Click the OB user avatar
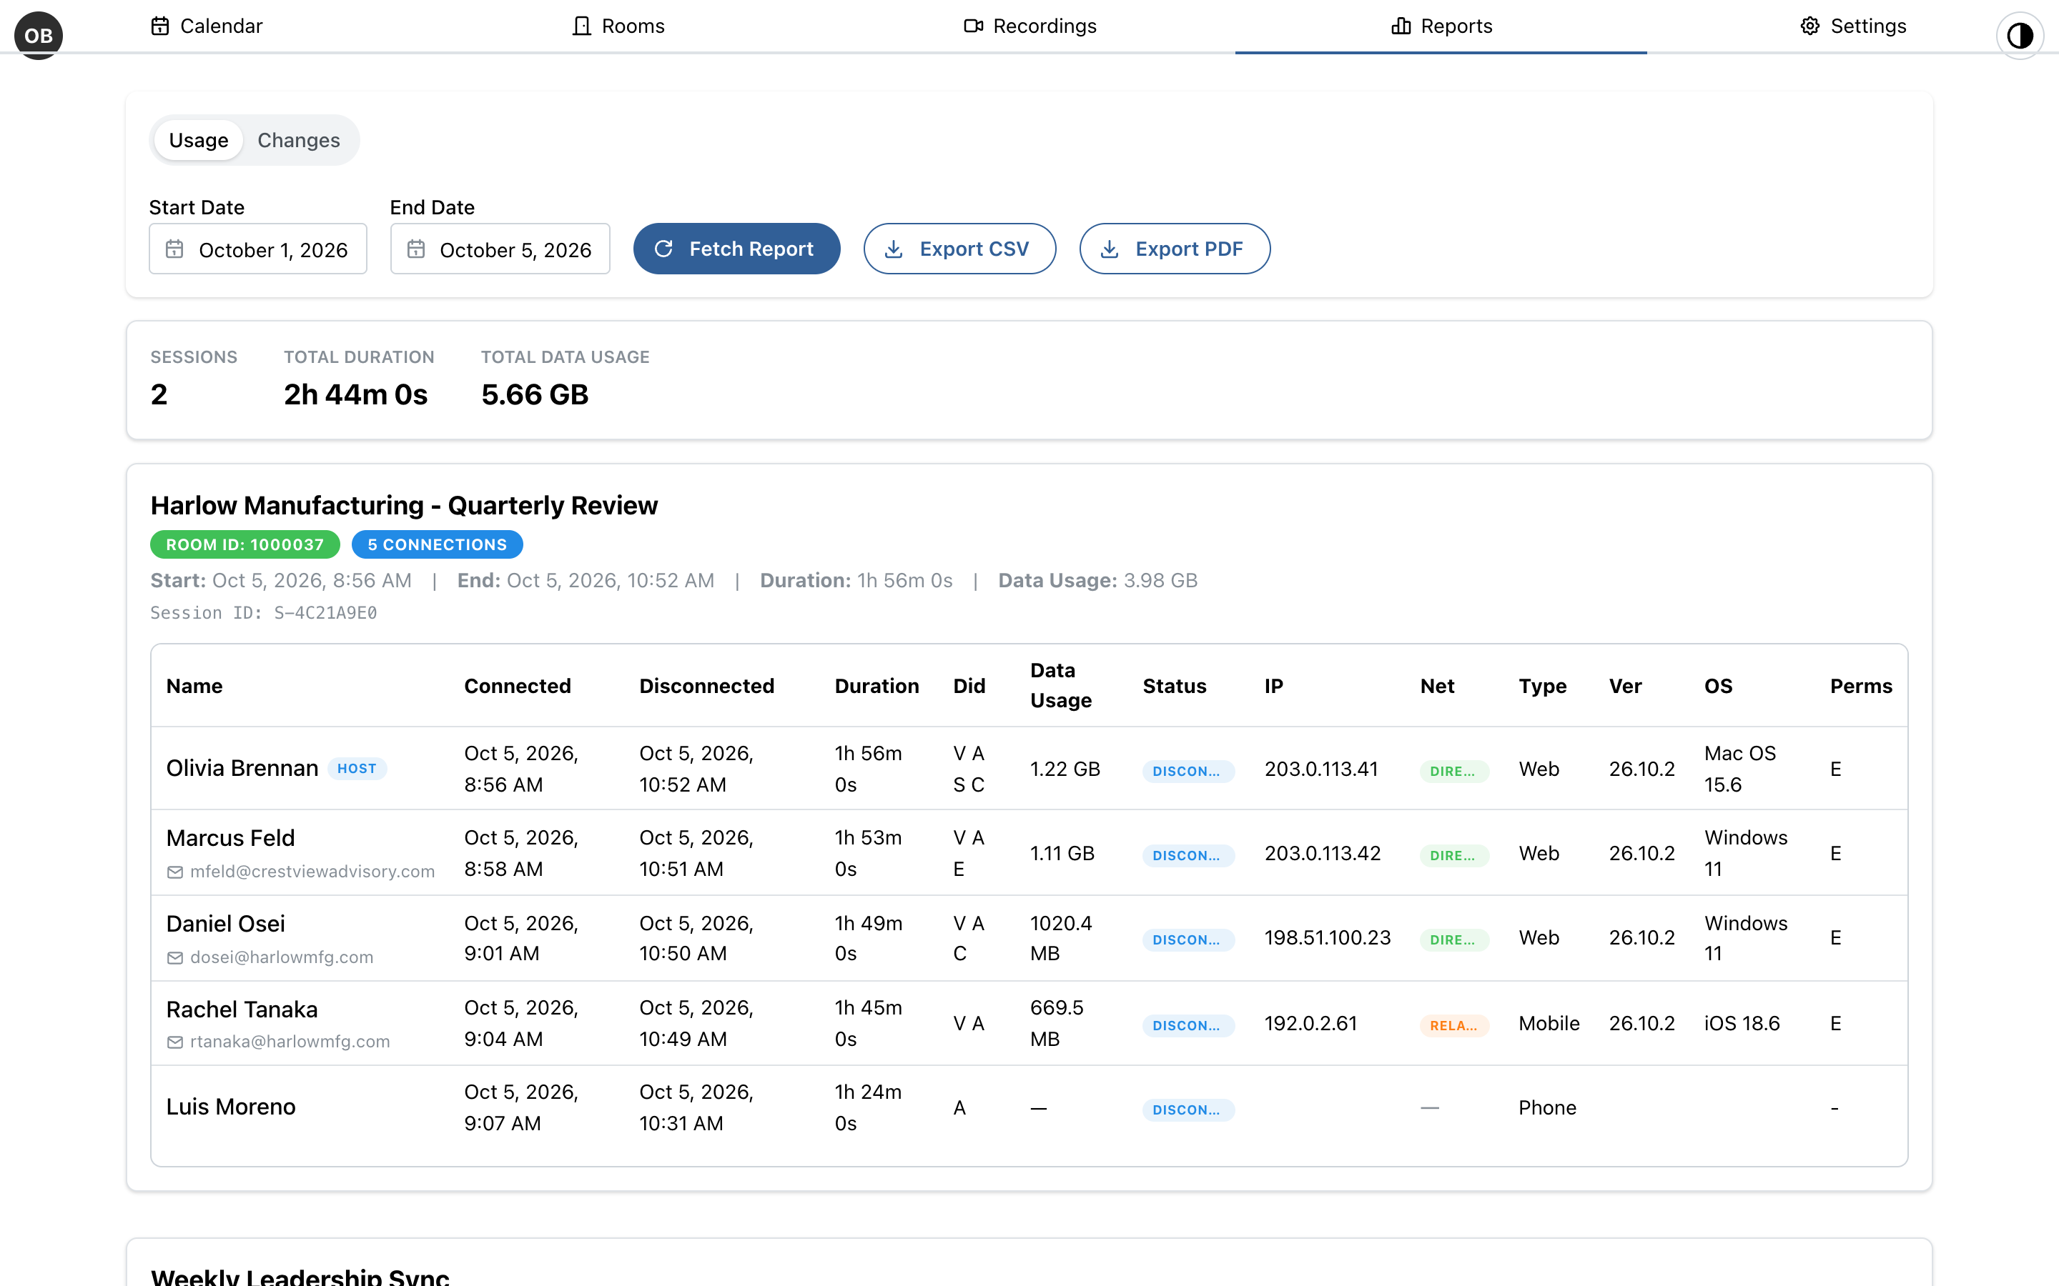Viewport: 2059px width, 1286px height. pos(39,35)
